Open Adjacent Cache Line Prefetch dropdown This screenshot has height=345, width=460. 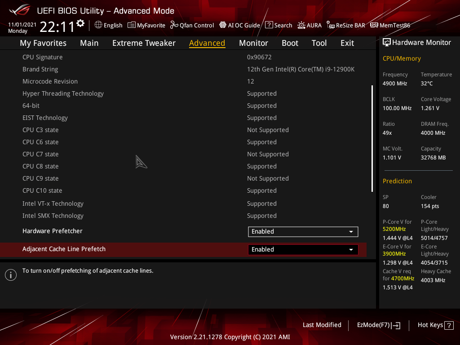pos(303,249)
